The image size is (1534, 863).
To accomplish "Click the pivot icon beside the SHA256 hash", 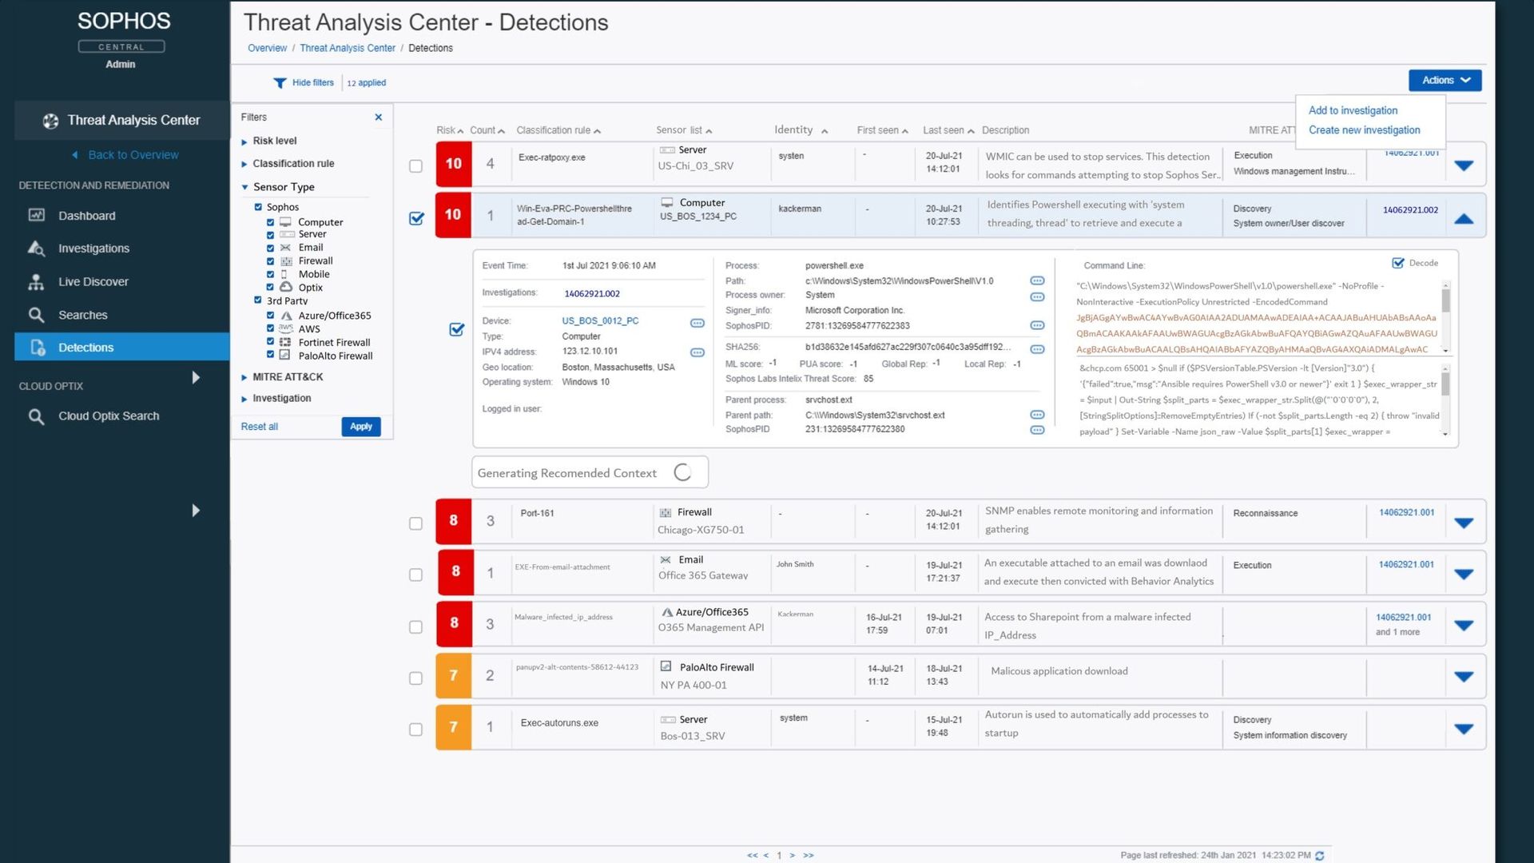I will [1037, 349].
